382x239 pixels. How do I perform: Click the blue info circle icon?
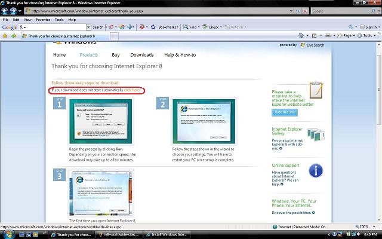pos(316,170)
